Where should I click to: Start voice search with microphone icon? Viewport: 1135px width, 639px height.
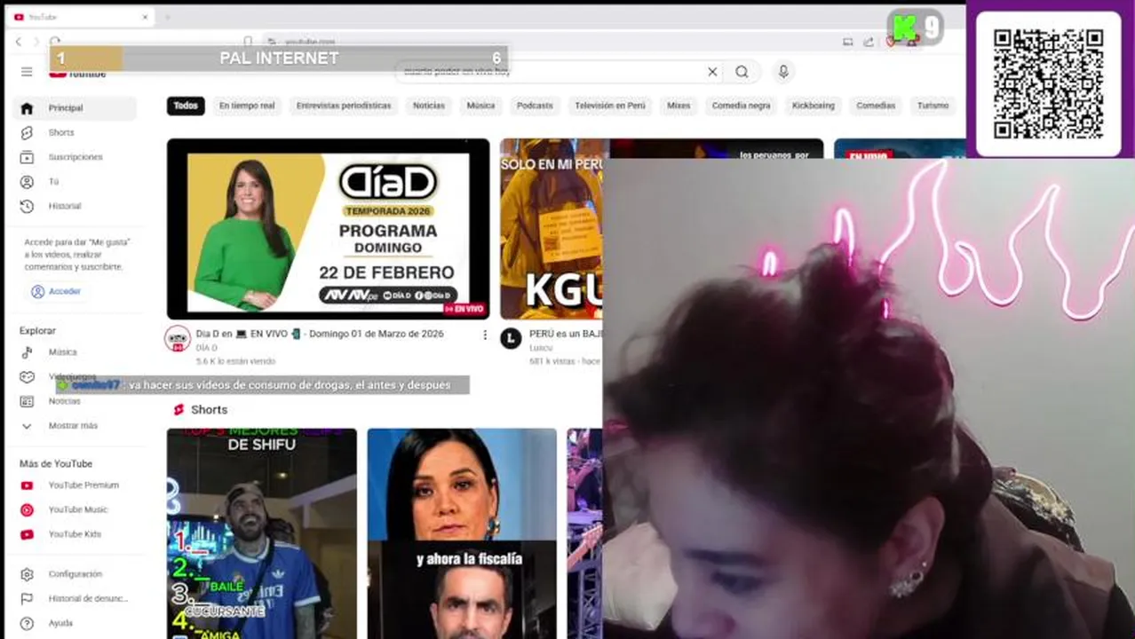[783, 72]
